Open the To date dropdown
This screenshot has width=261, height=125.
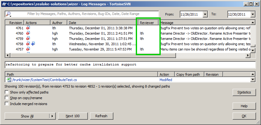point(253,14)
